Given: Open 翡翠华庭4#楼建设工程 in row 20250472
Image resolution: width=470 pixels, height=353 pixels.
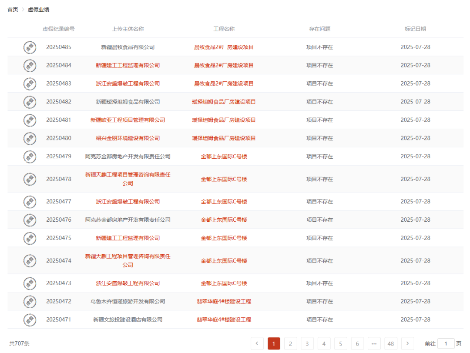Looking at the screenshot, I should 224,301.
